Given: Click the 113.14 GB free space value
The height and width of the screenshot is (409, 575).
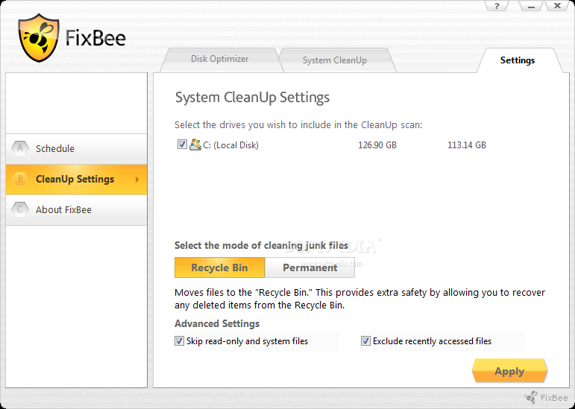Looking at the screenshot, I should [467, 145].
